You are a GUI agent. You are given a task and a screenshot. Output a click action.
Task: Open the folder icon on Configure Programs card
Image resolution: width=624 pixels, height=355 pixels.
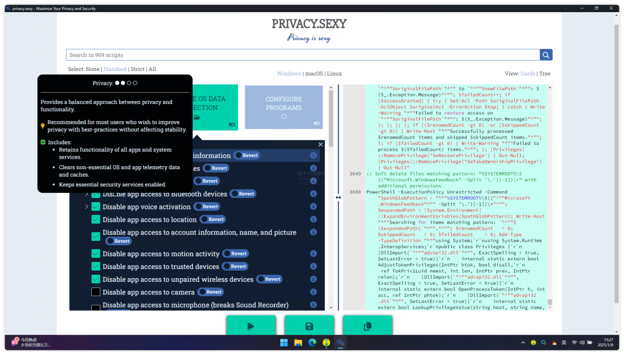tap(284, 117)
